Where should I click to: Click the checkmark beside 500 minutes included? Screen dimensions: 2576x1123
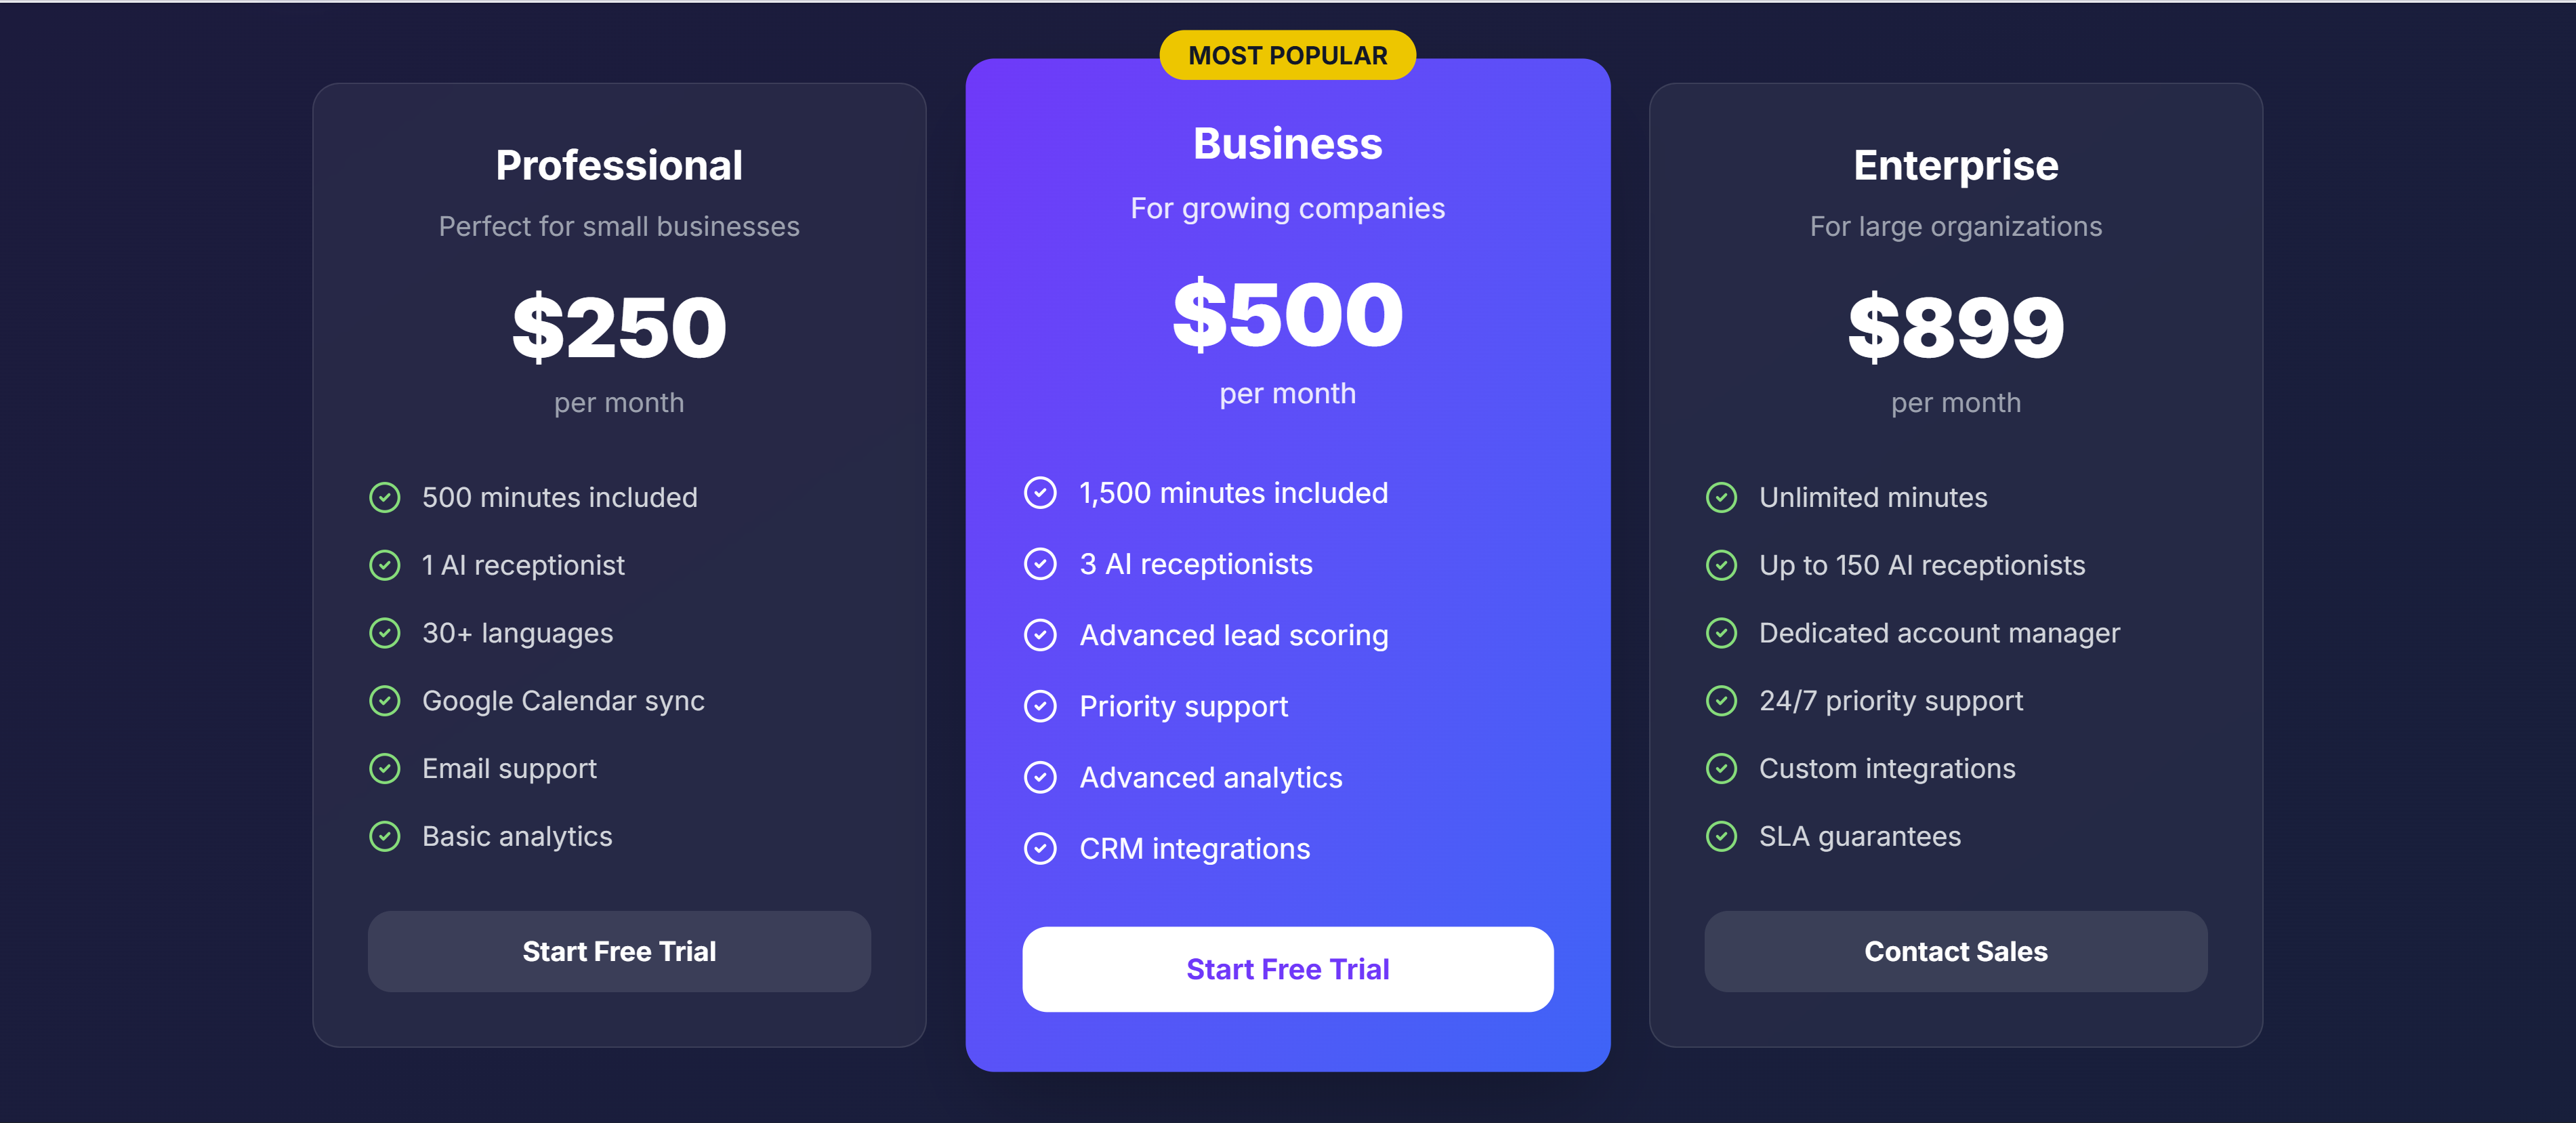pyautogui.click(x=385, y=497)
